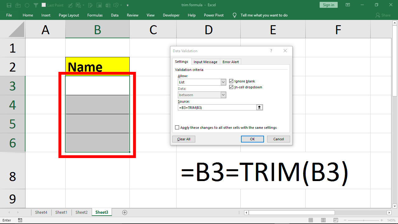Select Normal view in the status bar
398x224 pixels.
point(311,220)
